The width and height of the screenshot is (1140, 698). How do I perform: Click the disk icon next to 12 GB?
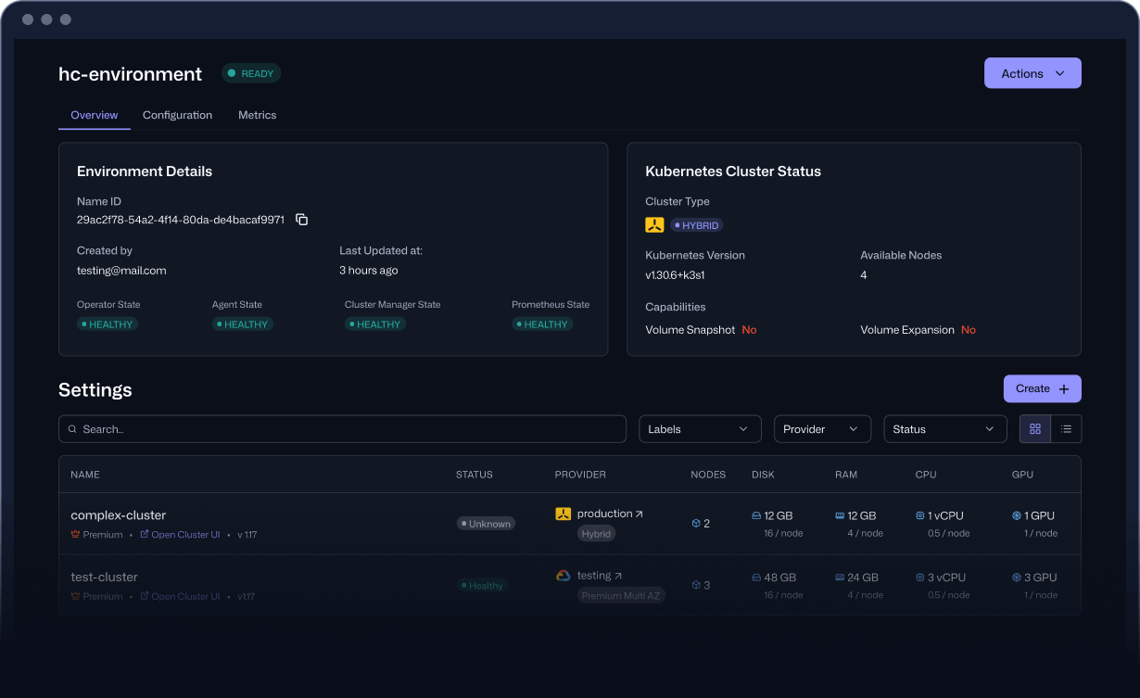click(x=756, y=515)
